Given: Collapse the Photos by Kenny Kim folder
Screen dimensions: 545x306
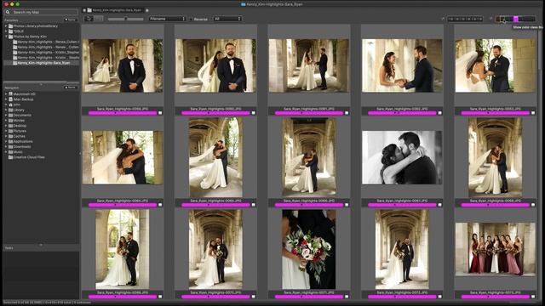Looking at the screenshot, I should 6,37.
